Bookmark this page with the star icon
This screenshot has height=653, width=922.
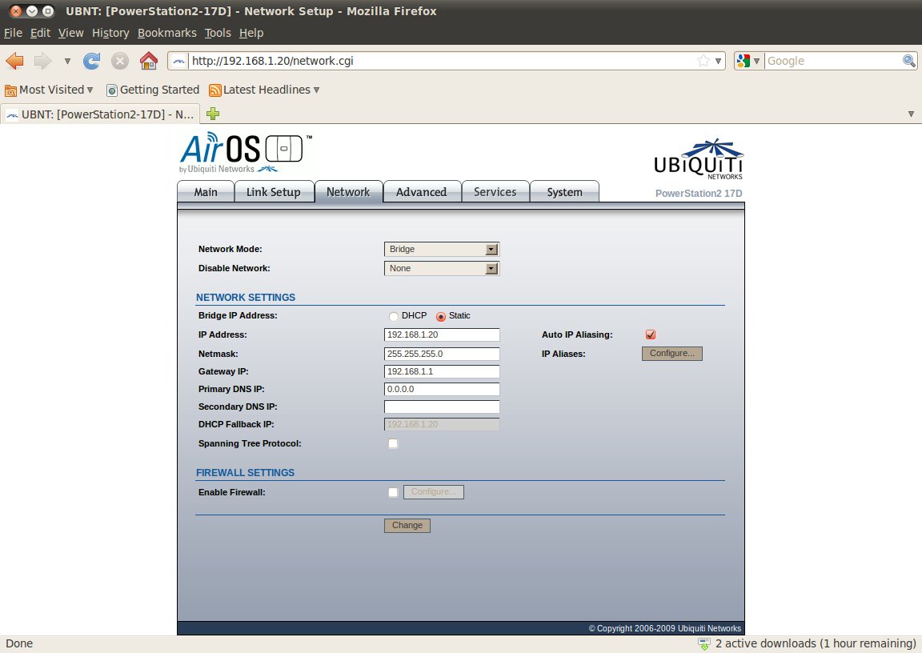[704, 61]
